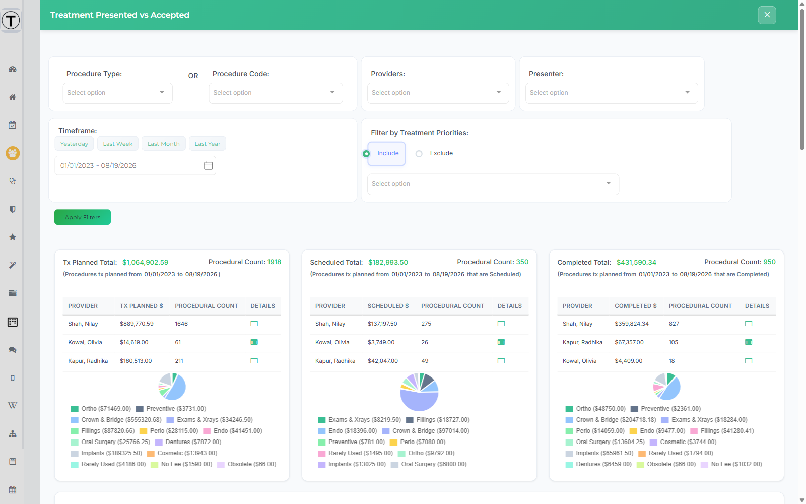The width and height of the screenshot is (806, 504).
Task: Close the Treatment Presented vs Accepted panel
Action: [x=767, y=15]
